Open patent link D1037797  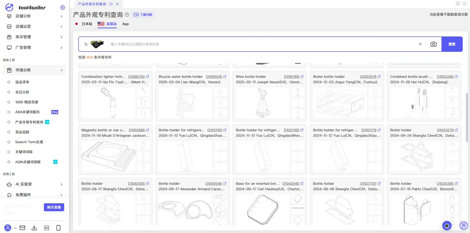368,184
